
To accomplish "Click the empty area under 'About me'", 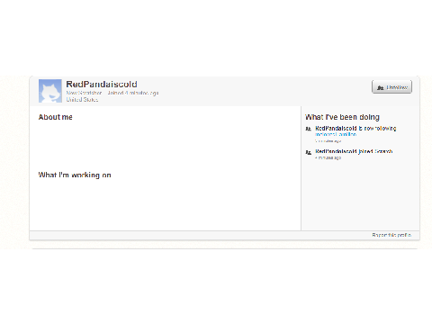I will (x=165, y=144).
